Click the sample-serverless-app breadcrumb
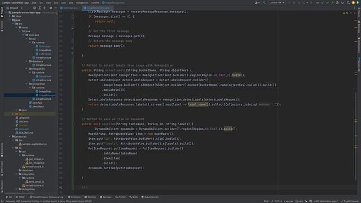Viewport: 361px width, 203px height. click(x=15, y=3)
